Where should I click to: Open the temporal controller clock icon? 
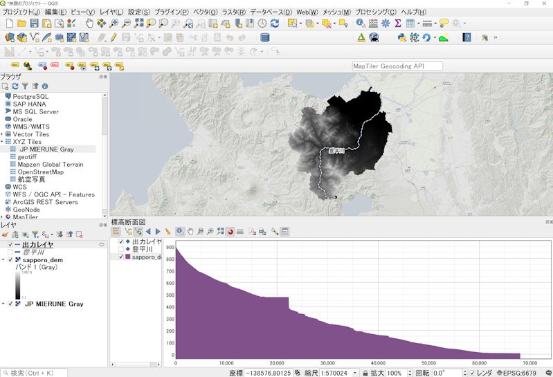click(x=262, y=24)
